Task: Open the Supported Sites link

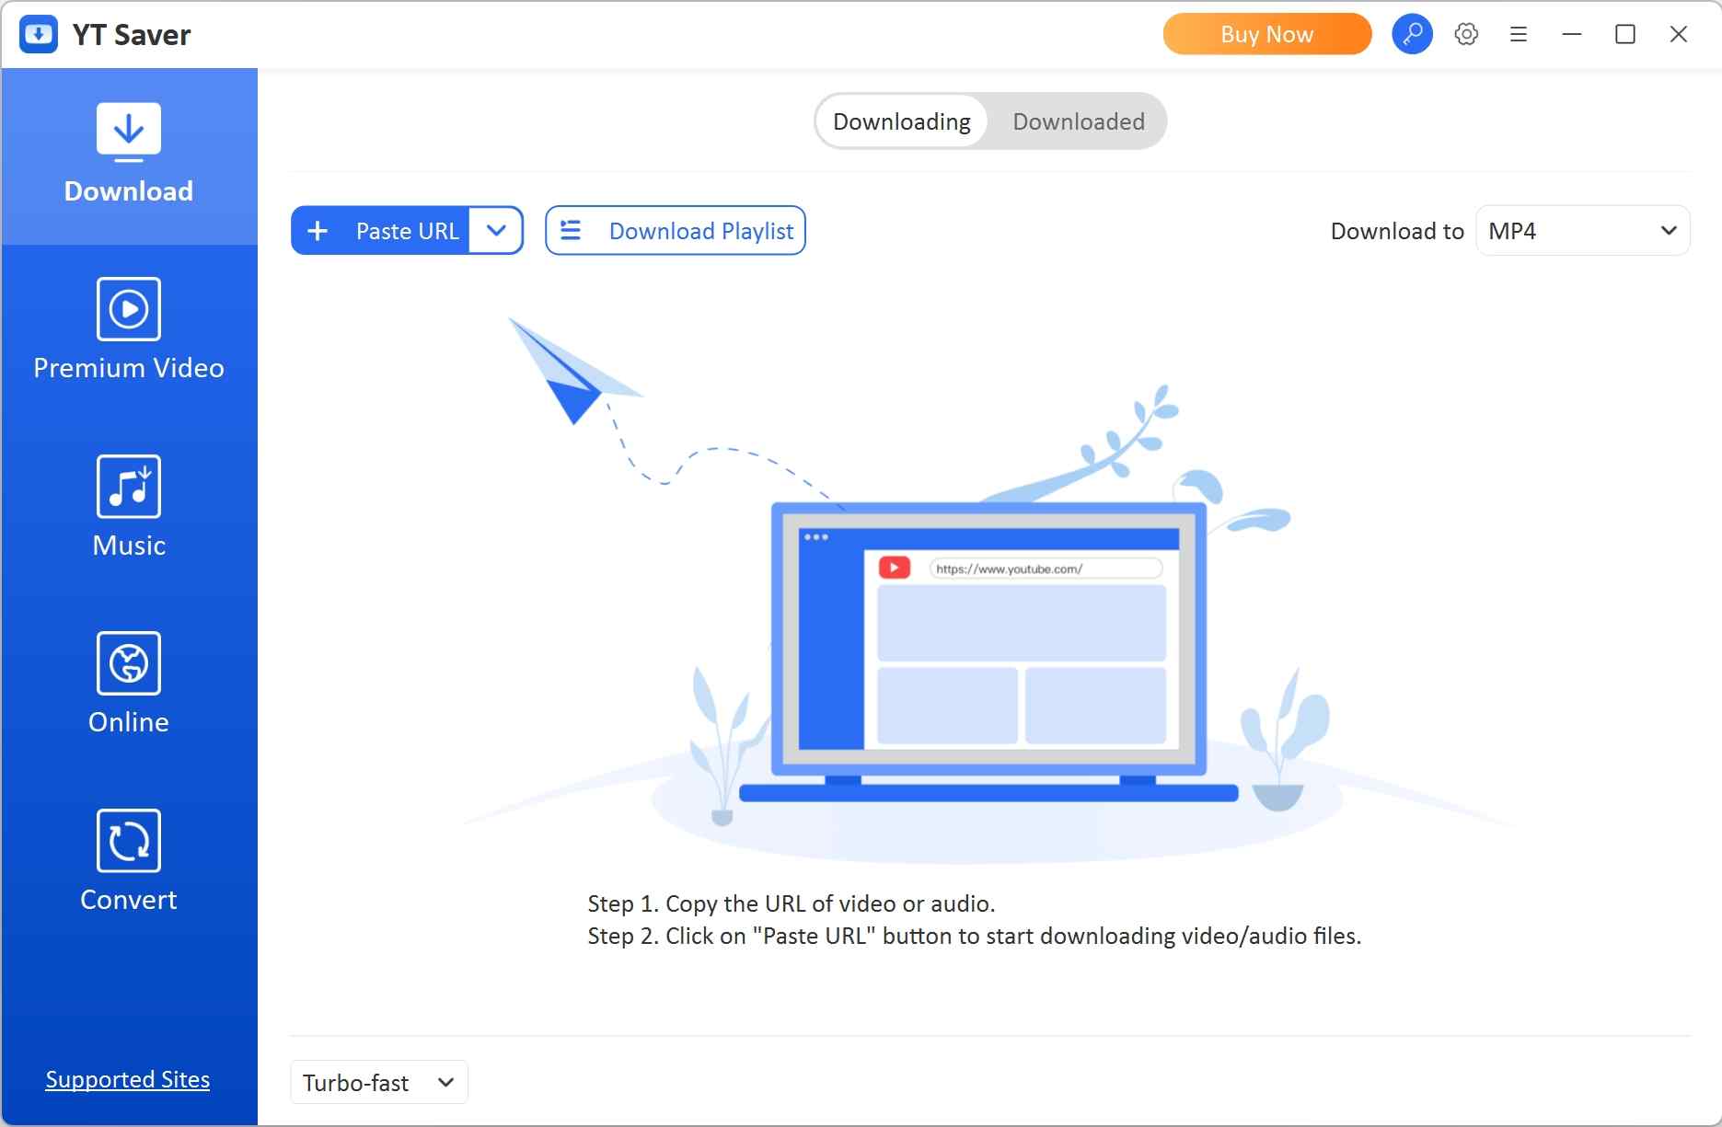Action: tap(128, 1079)
